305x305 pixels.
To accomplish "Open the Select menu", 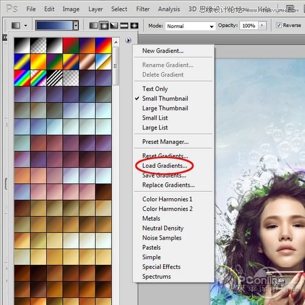I will tap(119, 9).
